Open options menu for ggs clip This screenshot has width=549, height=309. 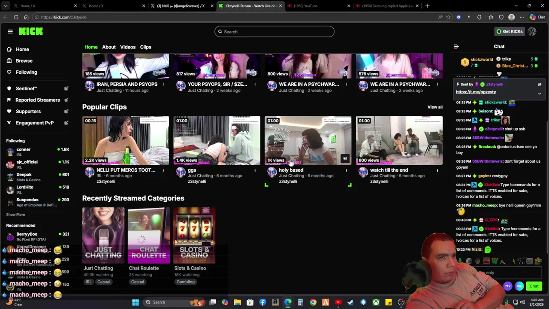coord(255,171)
